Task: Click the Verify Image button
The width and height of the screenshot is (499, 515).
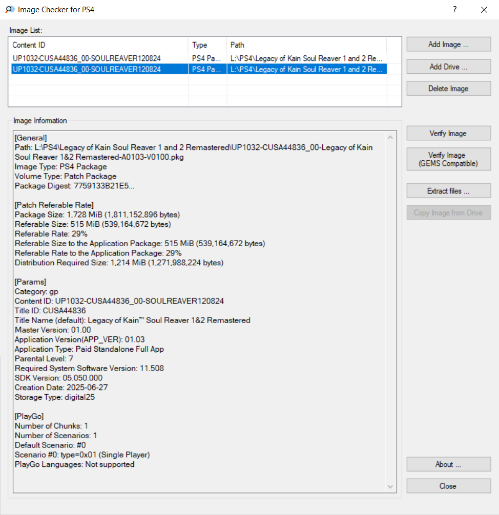Action: pos(449,133)
